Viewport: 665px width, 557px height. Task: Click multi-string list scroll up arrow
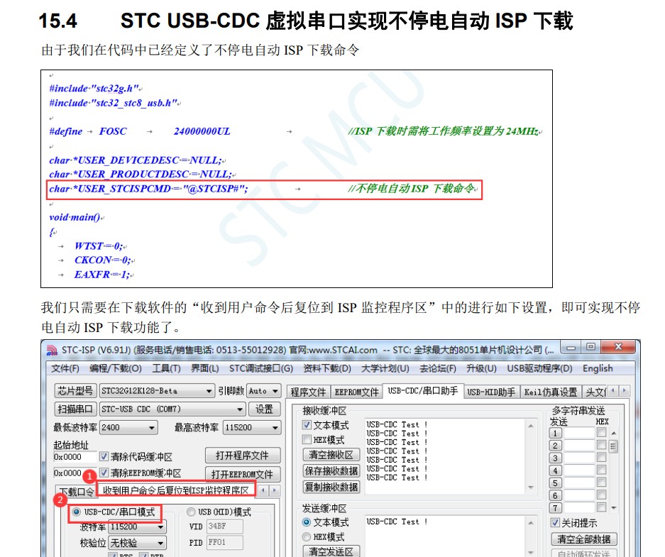click(x=613, y=434)
